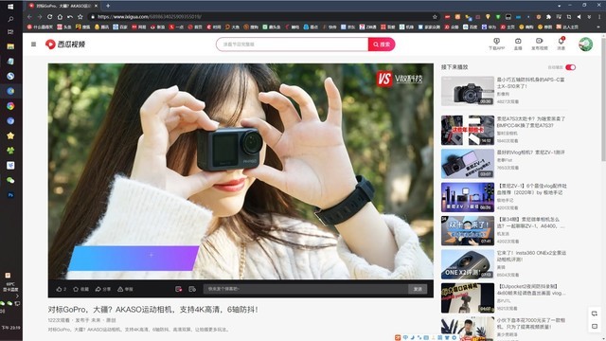Viewport: 606px width, 341px height.
Task: Open the hamburger menu beside the Xigua logo
Action: click(x=34, y=45)
